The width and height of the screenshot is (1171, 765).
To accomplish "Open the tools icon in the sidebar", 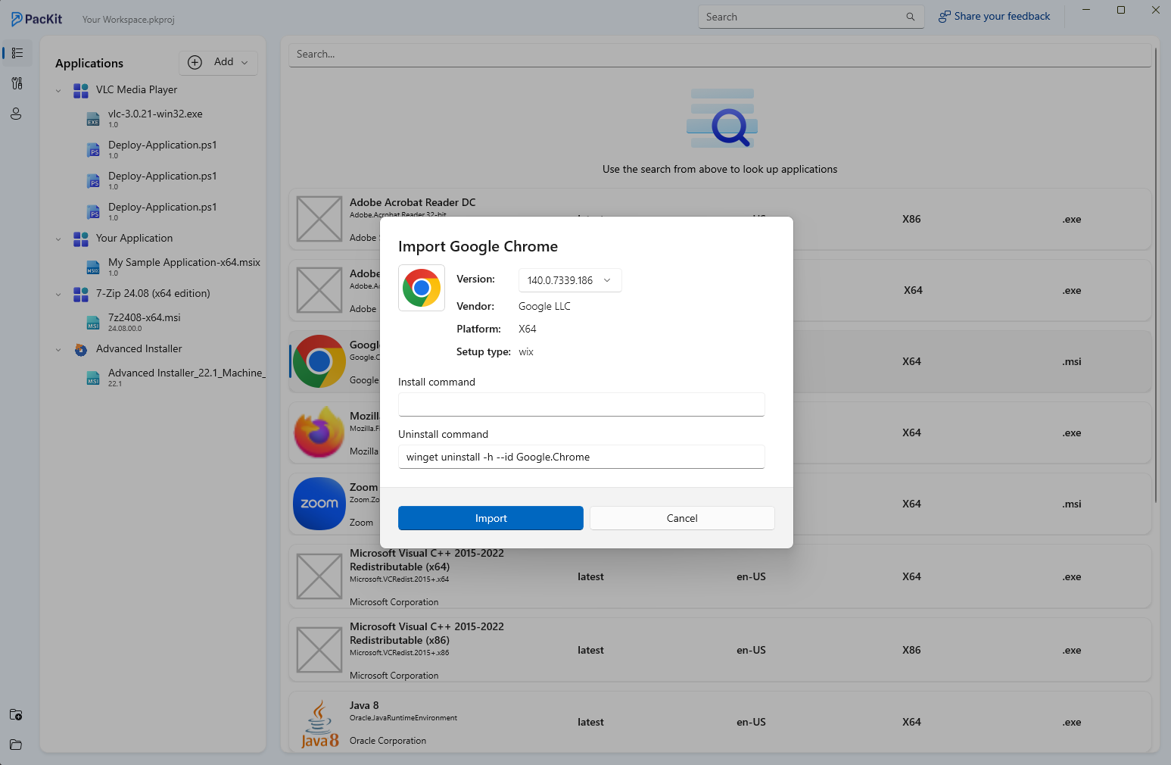I will click(16, 83).
